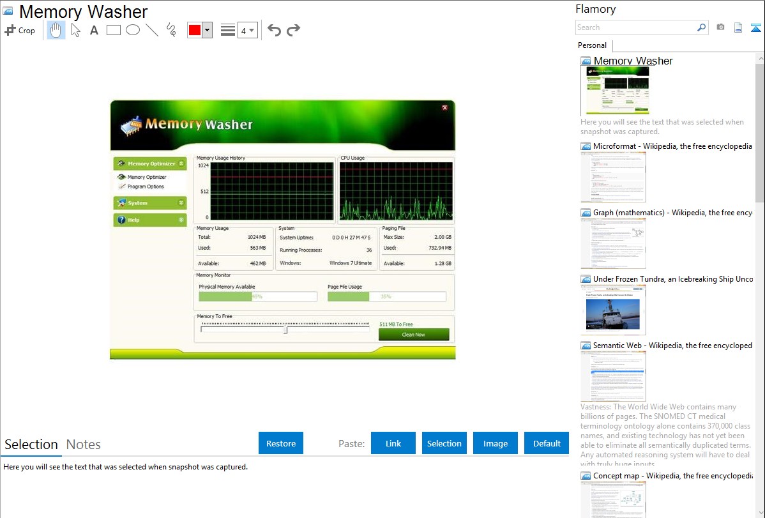Click icon beside Under Frozen Tundra title
Screen dimensions: 765x518
586,279
